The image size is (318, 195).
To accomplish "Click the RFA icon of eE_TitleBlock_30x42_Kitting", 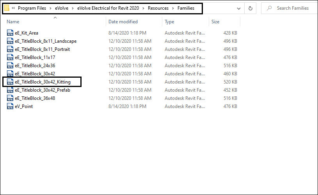I will coord(10,82).
